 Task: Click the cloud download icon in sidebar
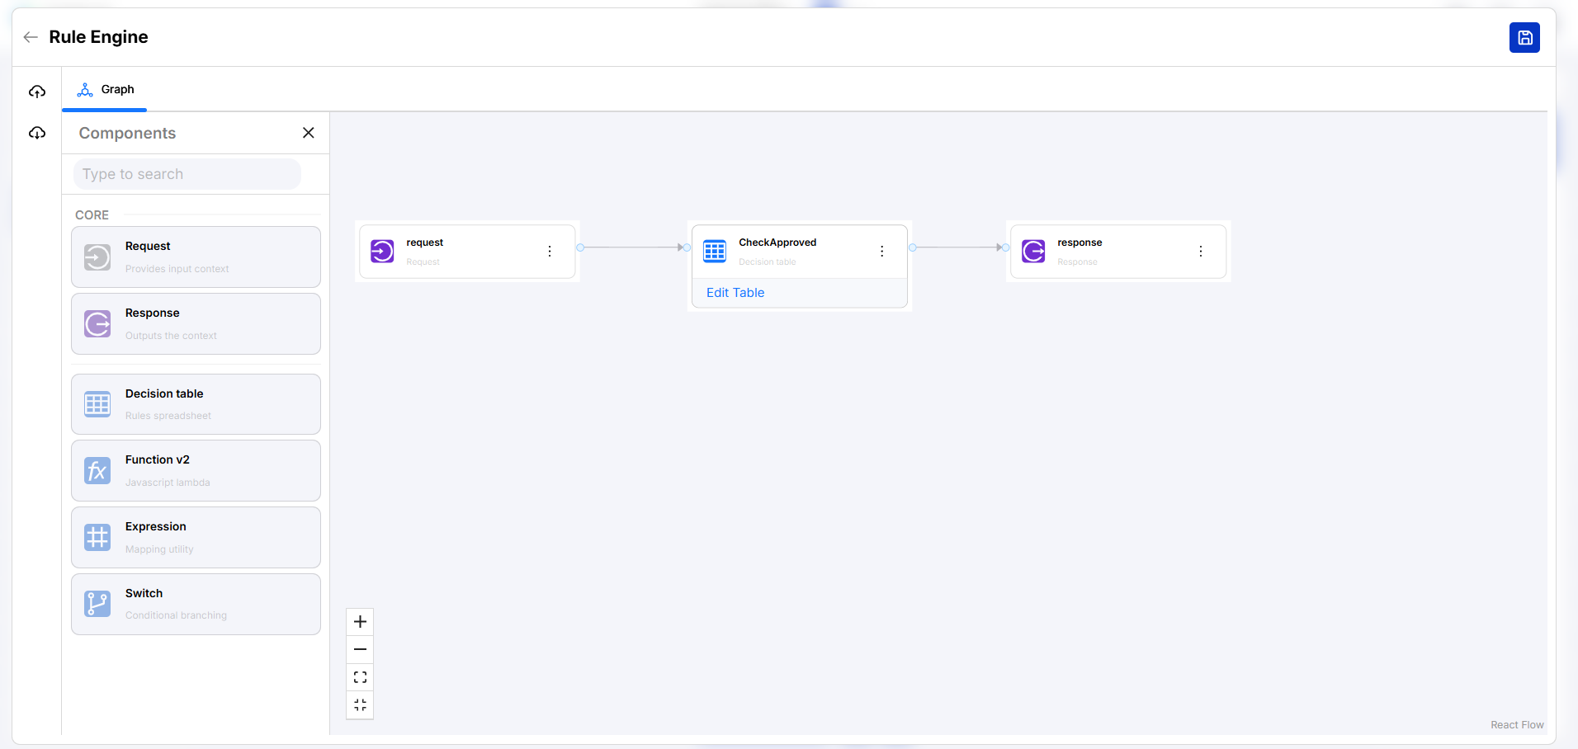[37, 133]
